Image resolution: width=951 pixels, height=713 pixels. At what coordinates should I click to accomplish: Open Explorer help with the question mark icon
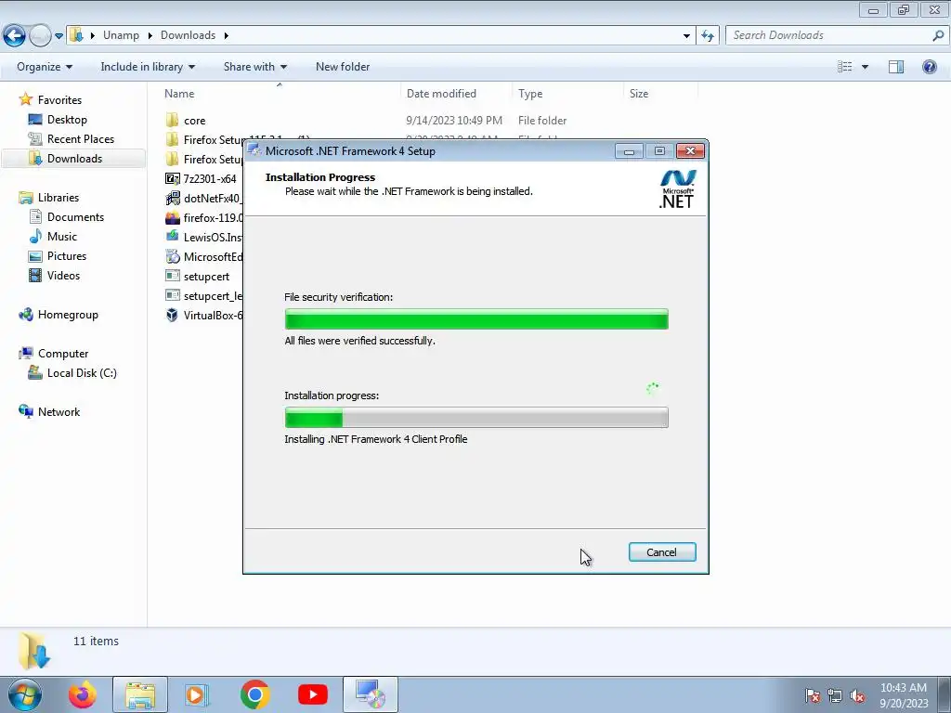tap(929, 67)
